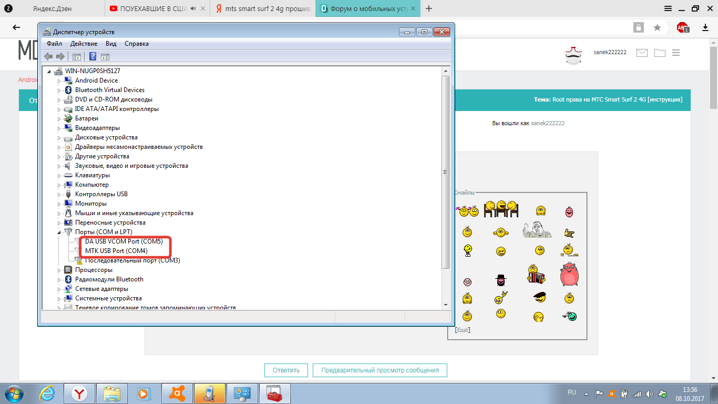Click Предварительный просмотр сообщения button
Image resolution: width=718 pixels, height=404 pixels.
379,370
